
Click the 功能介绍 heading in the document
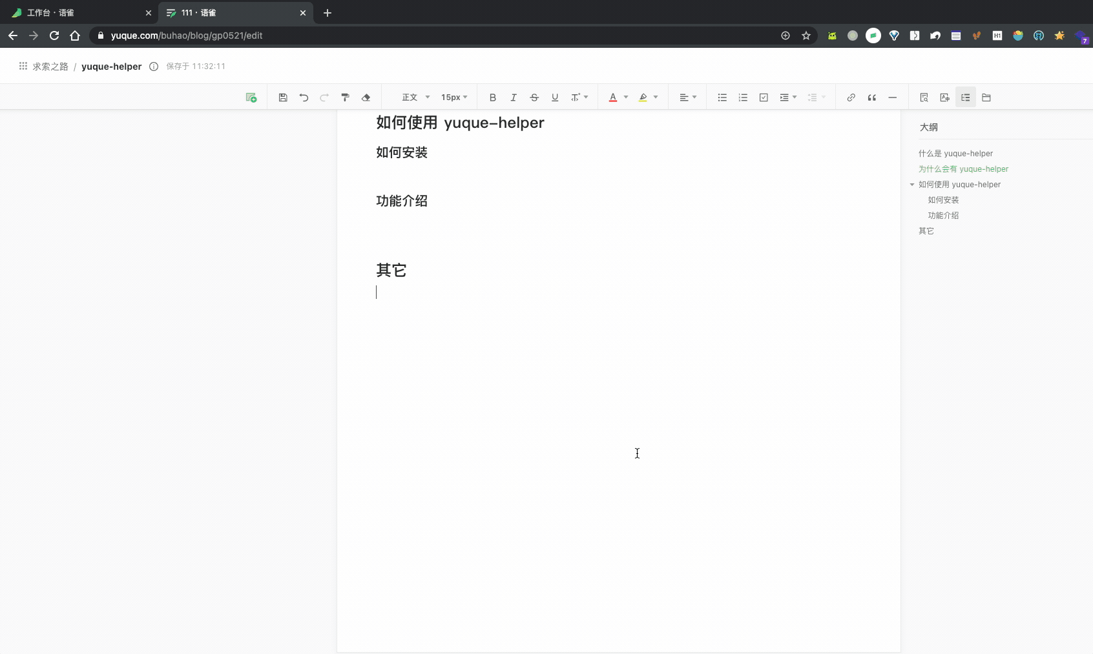402,201
